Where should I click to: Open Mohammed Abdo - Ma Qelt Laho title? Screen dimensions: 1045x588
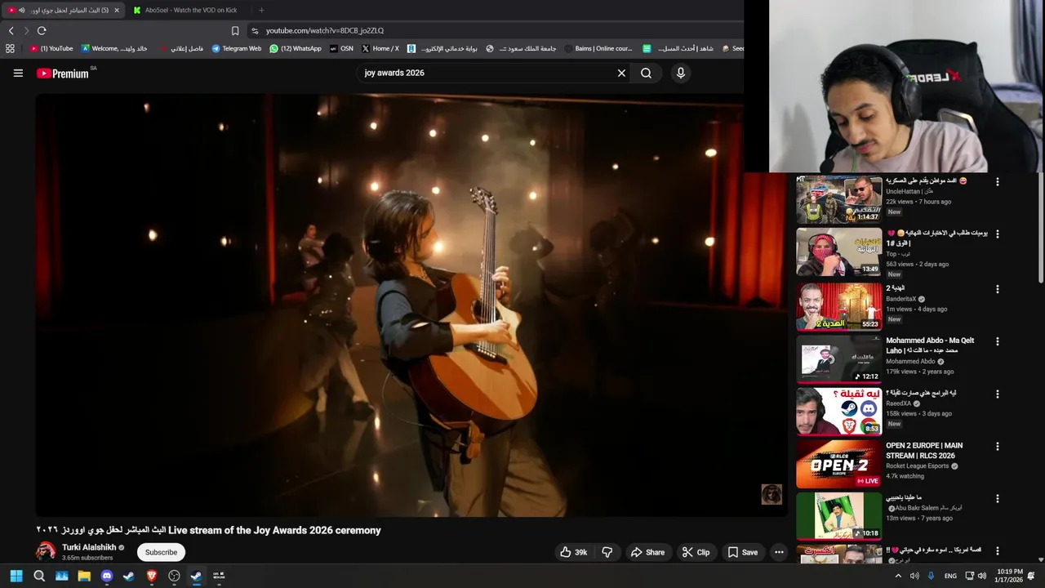point(930,345)
